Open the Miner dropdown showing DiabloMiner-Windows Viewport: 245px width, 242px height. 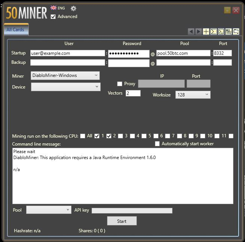pyautogui.click(x=65, y=75)
